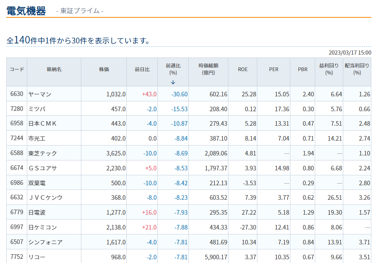Click price value 3,625.0
Image resolution: width=380 pixels, height=263 pixels.
(116, 153)
